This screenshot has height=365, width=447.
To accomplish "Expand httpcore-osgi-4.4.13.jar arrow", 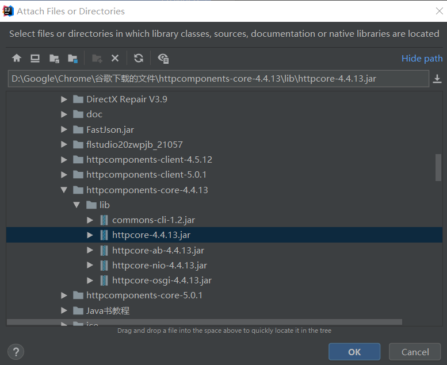I will [x=90, y=281].
